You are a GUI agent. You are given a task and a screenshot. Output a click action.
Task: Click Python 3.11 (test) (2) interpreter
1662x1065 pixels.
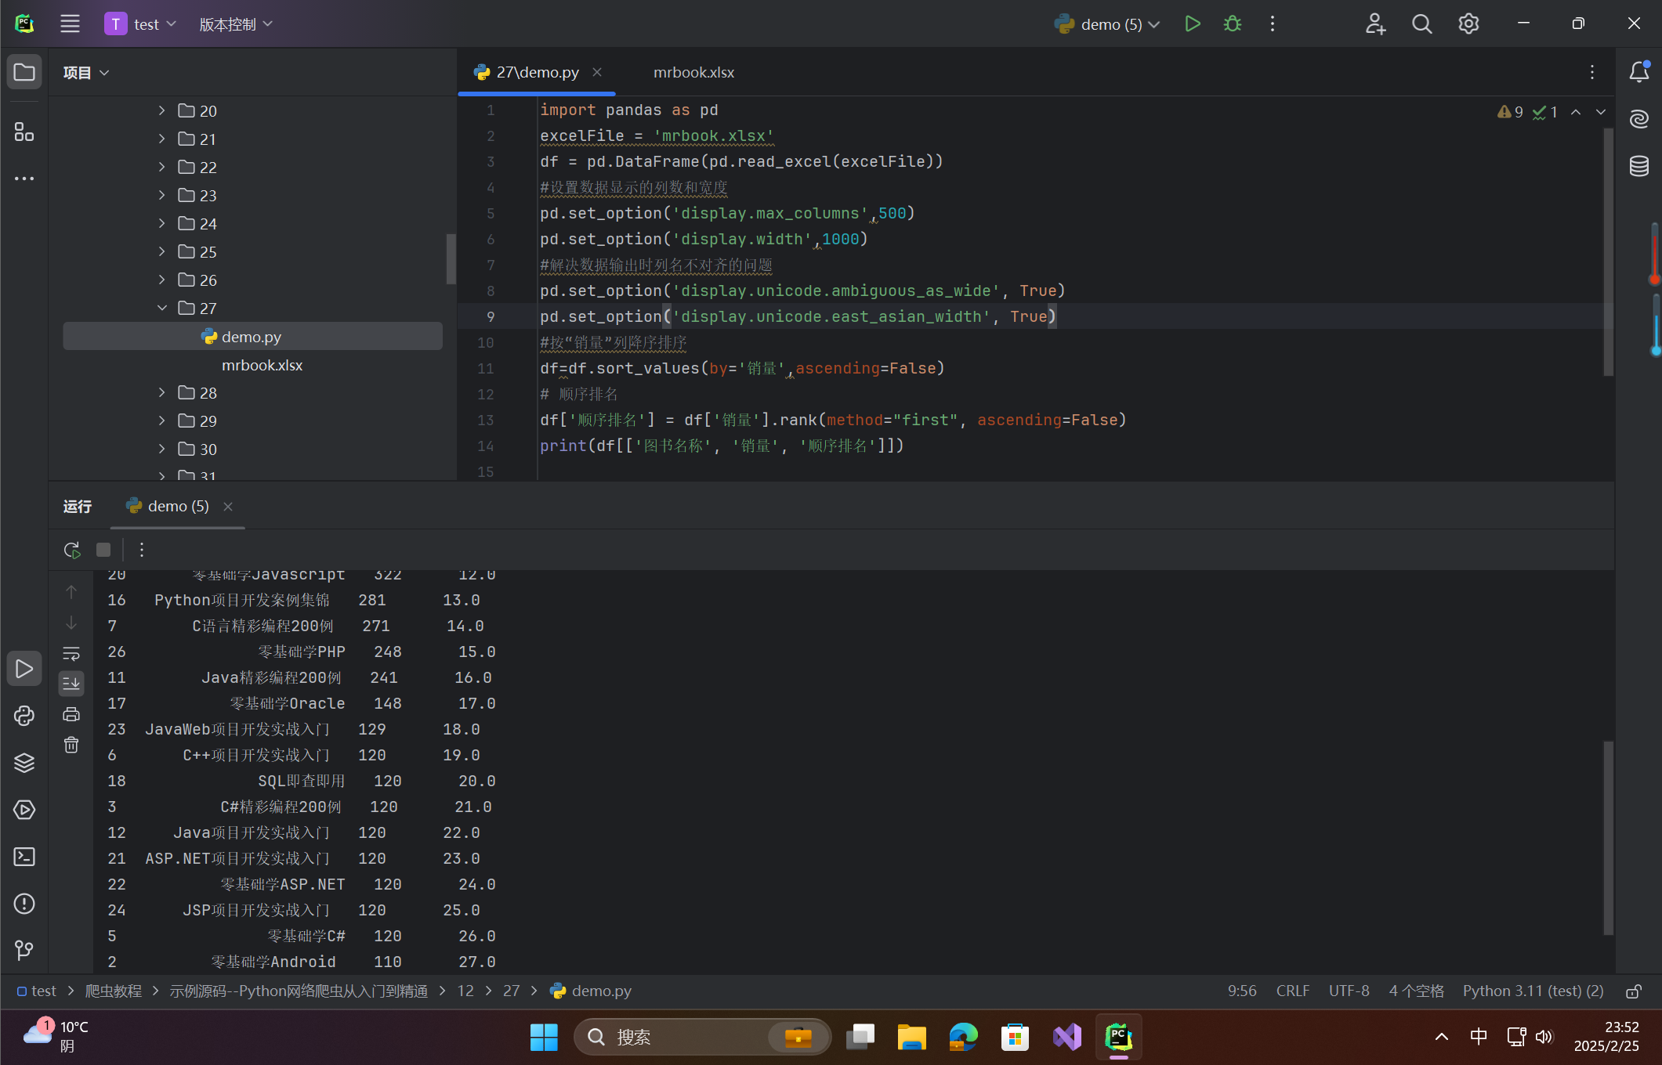(1533, 991)
